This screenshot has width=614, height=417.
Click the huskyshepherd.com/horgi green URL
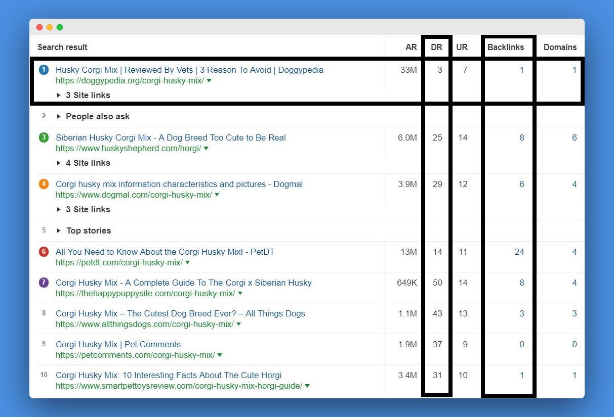click(x=128, y=149)
